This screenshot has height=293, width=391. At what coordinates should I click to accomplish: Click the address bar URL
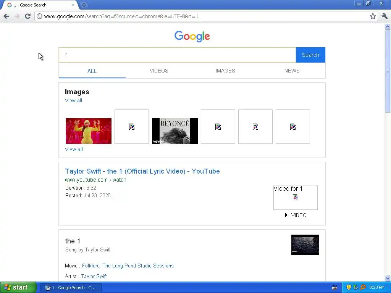121,16
